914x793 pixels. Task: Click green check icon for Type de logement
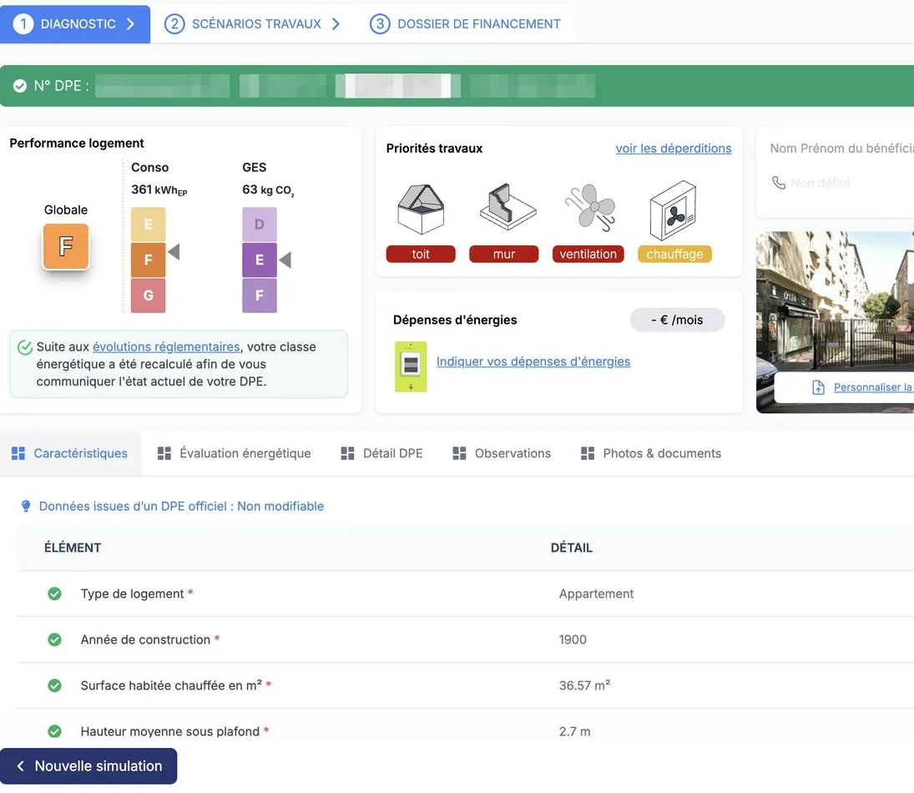tap(55, 593)
